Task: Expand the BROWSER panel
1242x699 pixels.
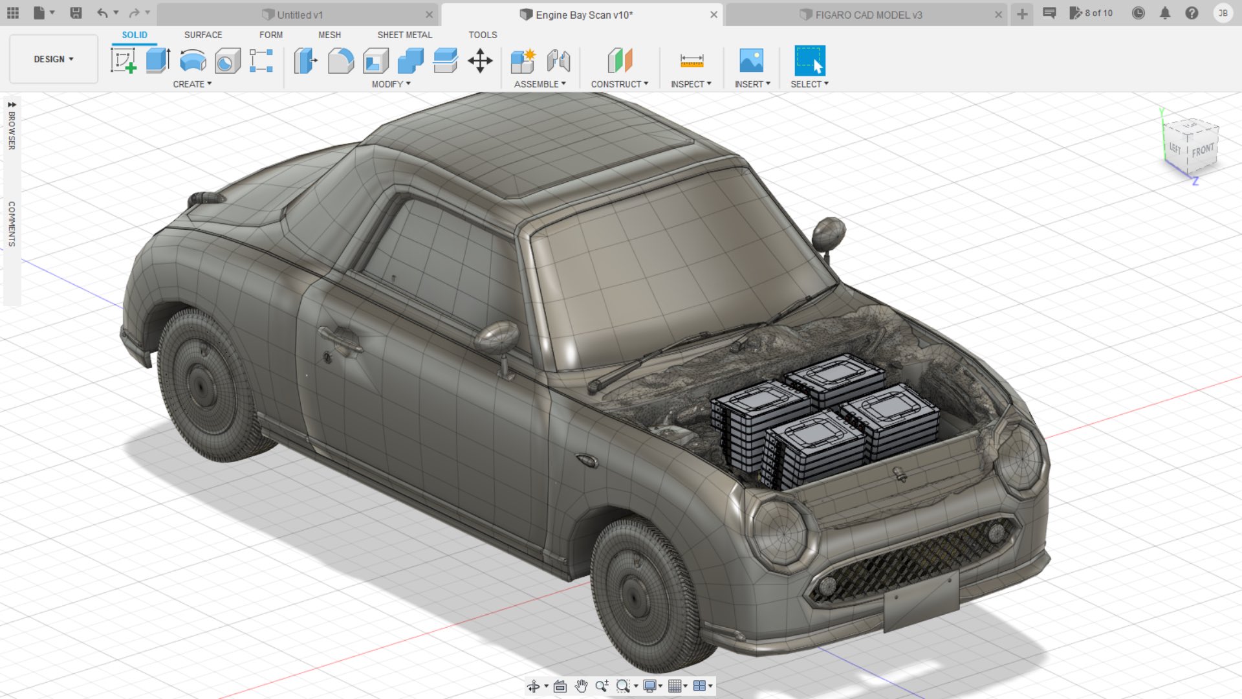Action: point(12,124)
